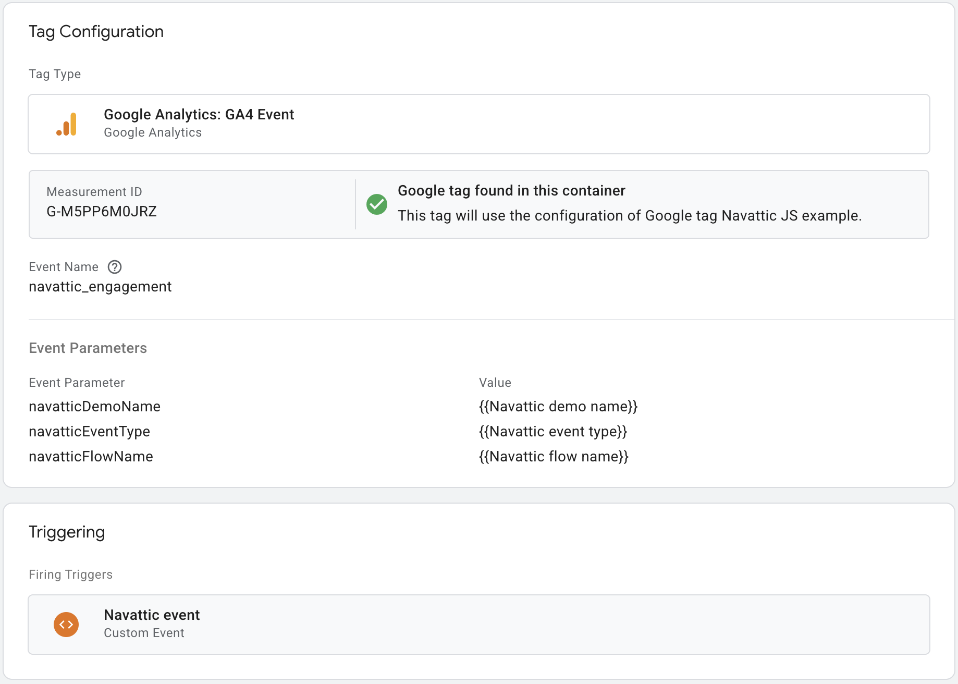Click the Value column header
Screen dimensions: 958x684
(x=495, y=383)
